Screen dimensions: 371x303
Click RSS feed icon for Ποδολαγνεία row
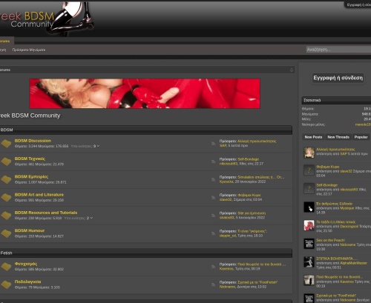pos(213,284)
